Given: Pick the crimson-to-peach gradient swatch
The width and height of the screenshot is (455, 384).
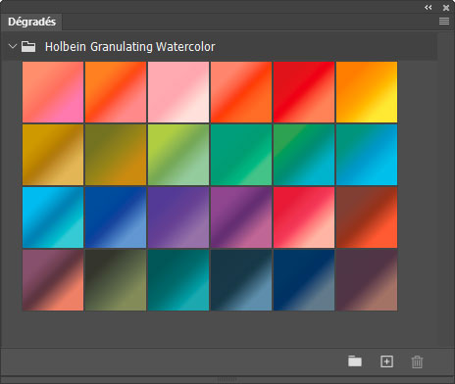Looking at the screenshot, I should click(304, 217).
